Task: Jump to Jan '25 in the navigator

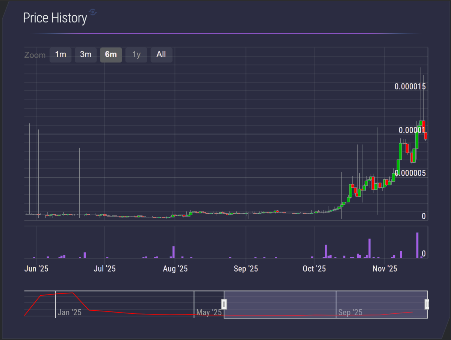Action: 70,313
